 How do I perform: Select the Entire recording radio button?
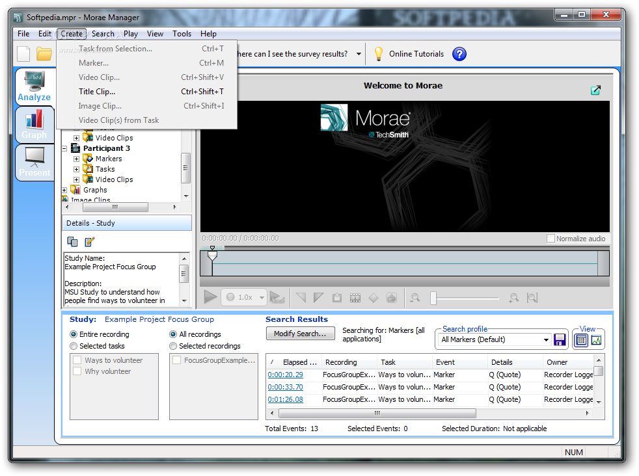pyautogui.click(x=74, y=334)
